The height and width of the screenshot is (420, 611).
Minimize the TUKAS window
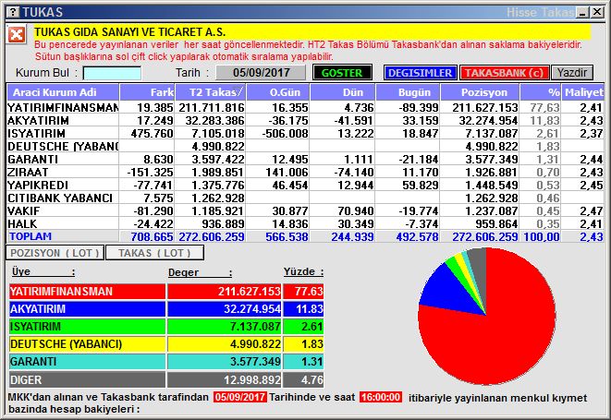coord(583,12)
